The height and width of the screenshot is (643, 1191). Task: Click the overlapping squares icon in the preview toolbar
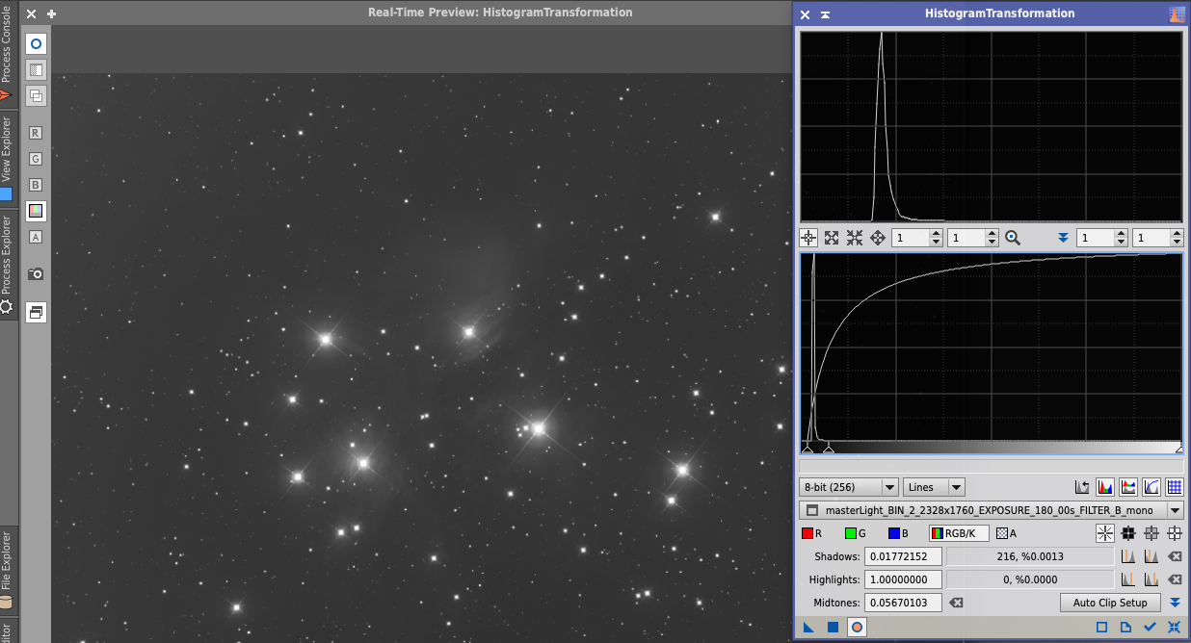36,95
